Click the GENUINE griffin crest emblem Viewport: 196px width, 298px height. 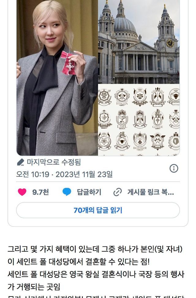[x=157, y=119]
